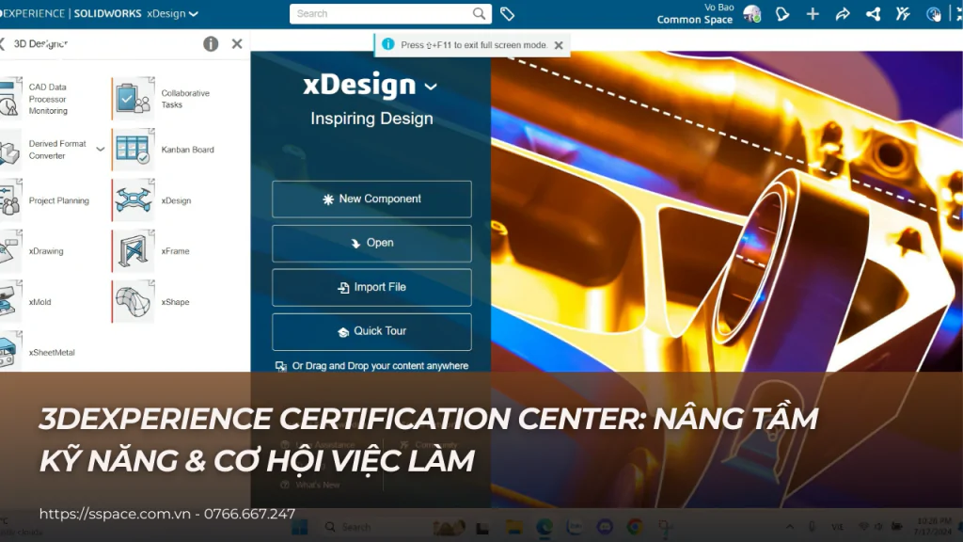Dismiss the full screen mode notification
The image size is (963, 542).
point(559,45)
